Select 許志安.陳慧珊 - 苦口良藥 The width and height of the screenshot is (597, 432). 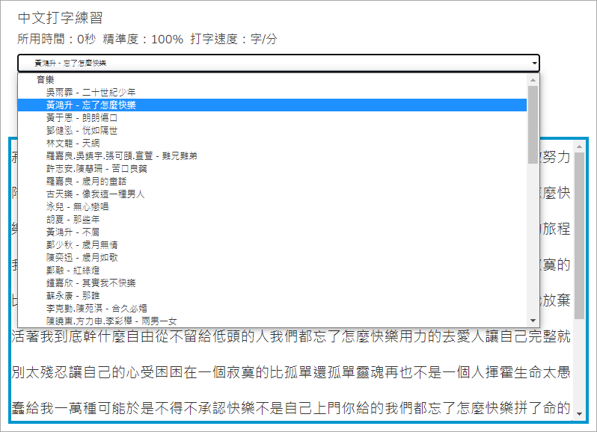[272, 168]
